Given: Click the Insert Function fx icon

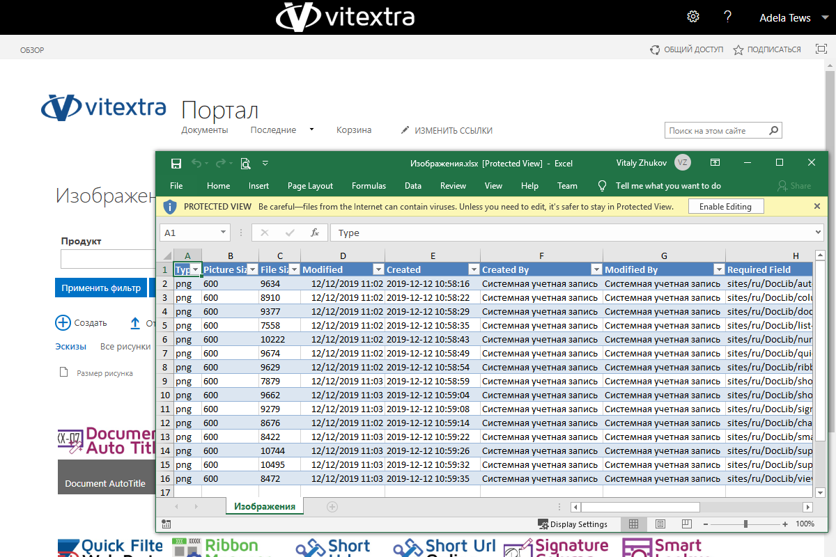Looking at the screenshot, I should pyautogui.click(x=314, y=233).
